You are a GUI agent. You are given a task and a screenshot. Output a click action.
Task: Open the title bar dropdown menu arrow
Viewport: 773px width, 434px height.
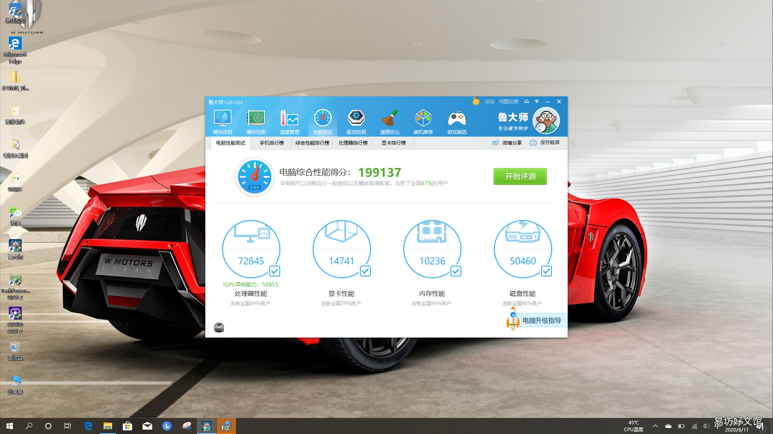click(537, 101)
